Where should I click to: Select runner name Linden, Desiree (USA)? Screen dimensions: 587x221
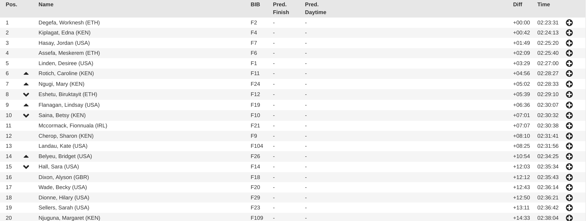pyautogui.click(x=66, y=63)
